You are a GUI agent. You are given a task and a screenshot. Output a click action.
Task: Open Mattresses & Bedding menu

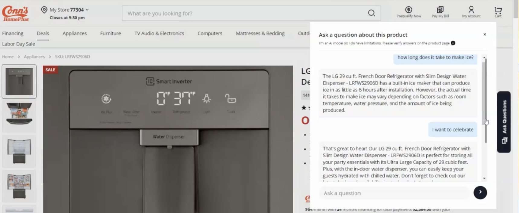tap(260, 33)
